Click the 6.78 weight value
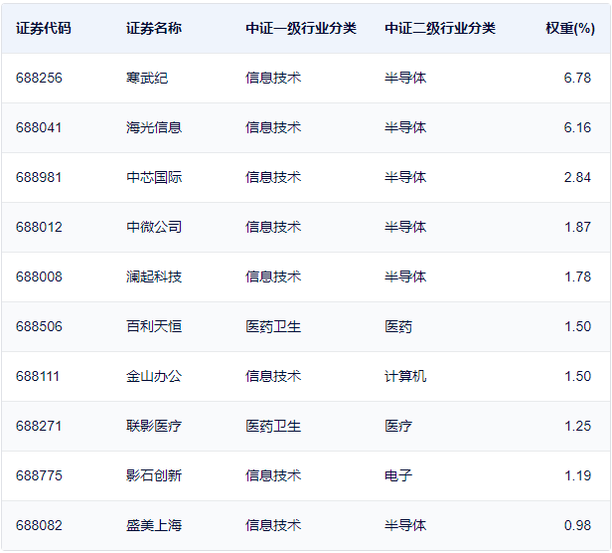 pyautogui.click(x=577, y=78)
